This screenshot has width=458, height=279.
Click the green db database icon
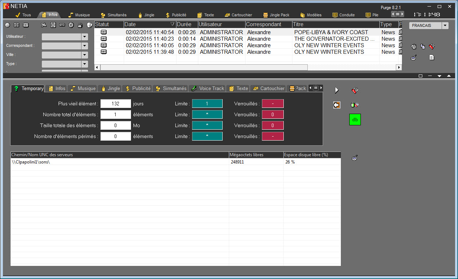(355, 120)
